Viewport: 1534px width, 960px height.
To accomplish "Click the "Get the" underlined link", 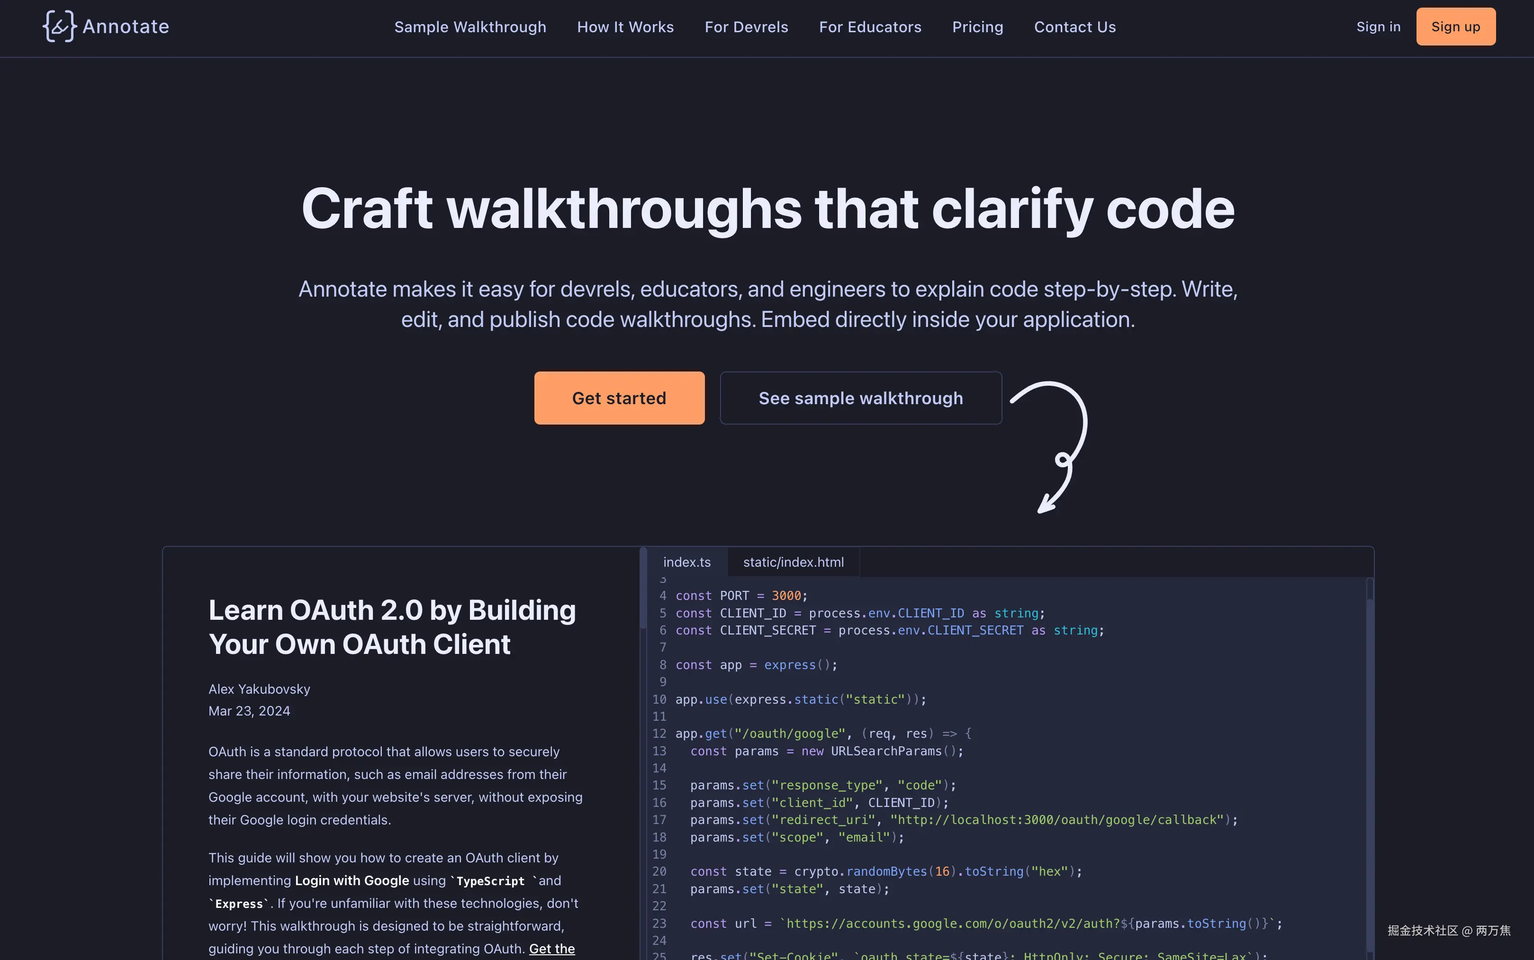I will [x=551, y=949].
